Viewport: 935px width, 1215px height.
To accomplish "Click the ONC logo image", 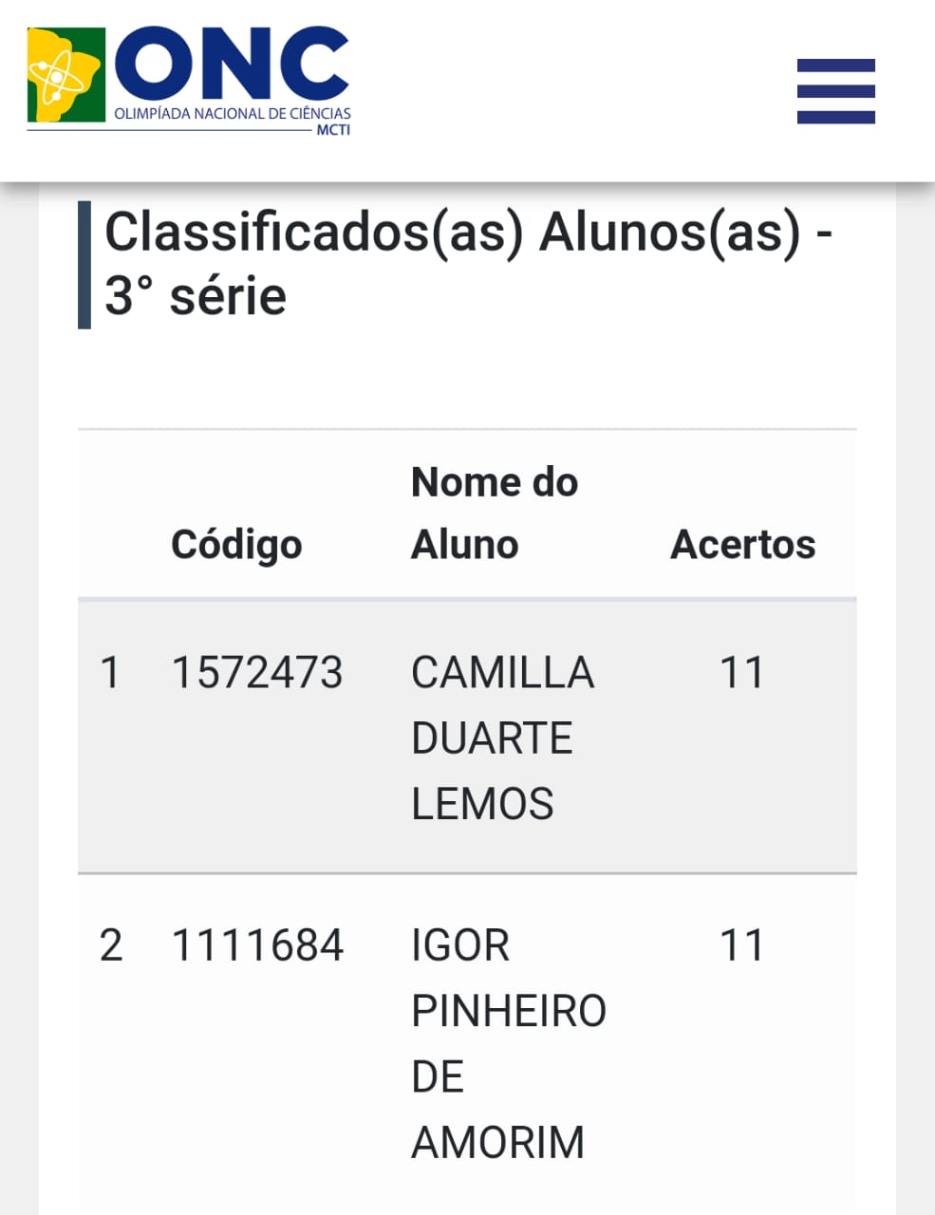I will point(189,82).
